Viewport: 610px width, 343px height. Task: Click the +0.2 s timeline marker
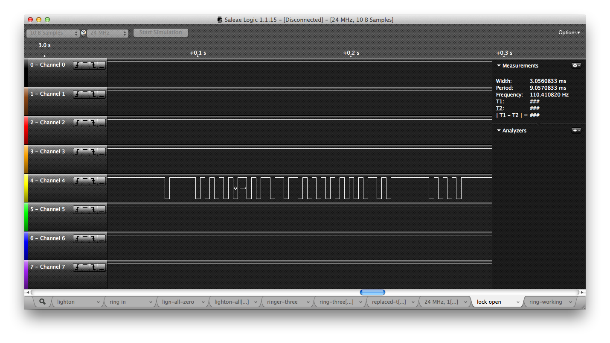pos(351,53)
